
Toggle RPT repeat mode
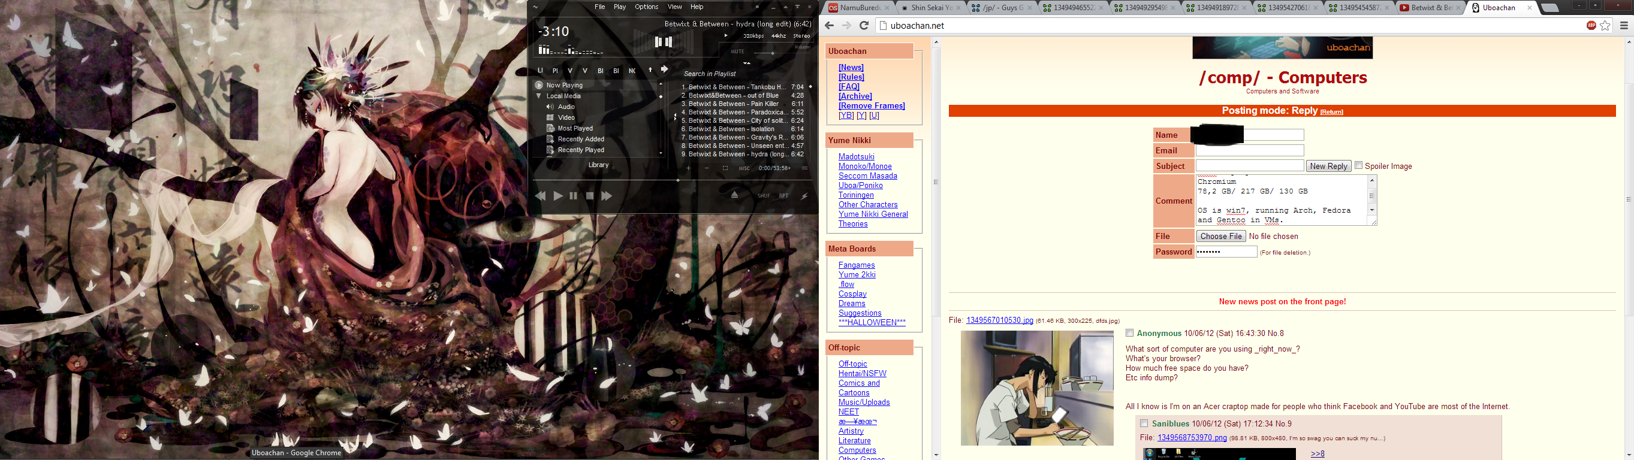pyautogui.click(x=784, y=196)
